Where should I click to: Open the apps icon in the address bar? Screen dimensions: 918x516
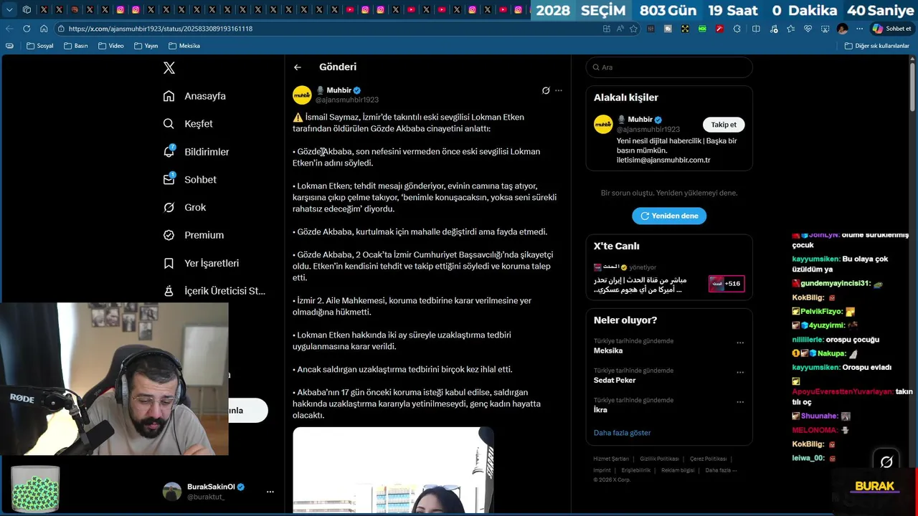pos(607,29)
